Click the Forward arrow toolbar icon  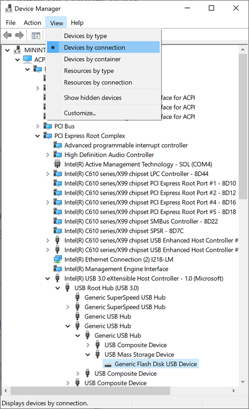20,35
